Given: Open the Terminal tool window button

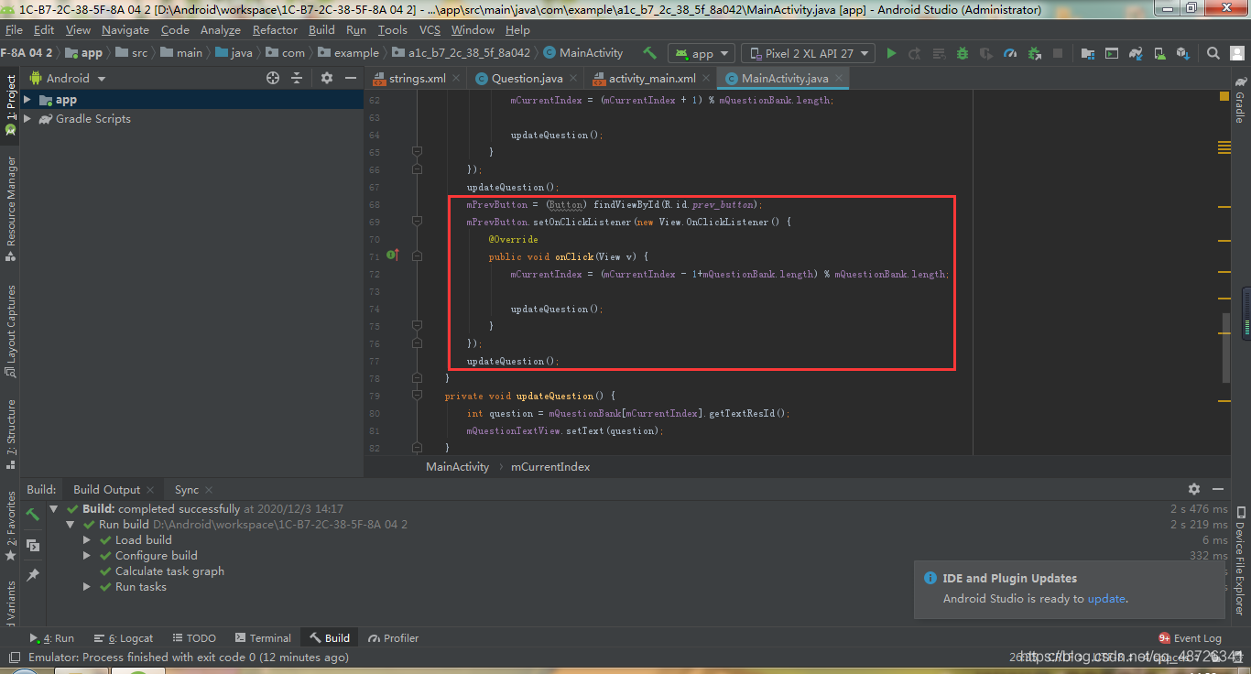Looking at the screenshot, I should click(263, 638).
